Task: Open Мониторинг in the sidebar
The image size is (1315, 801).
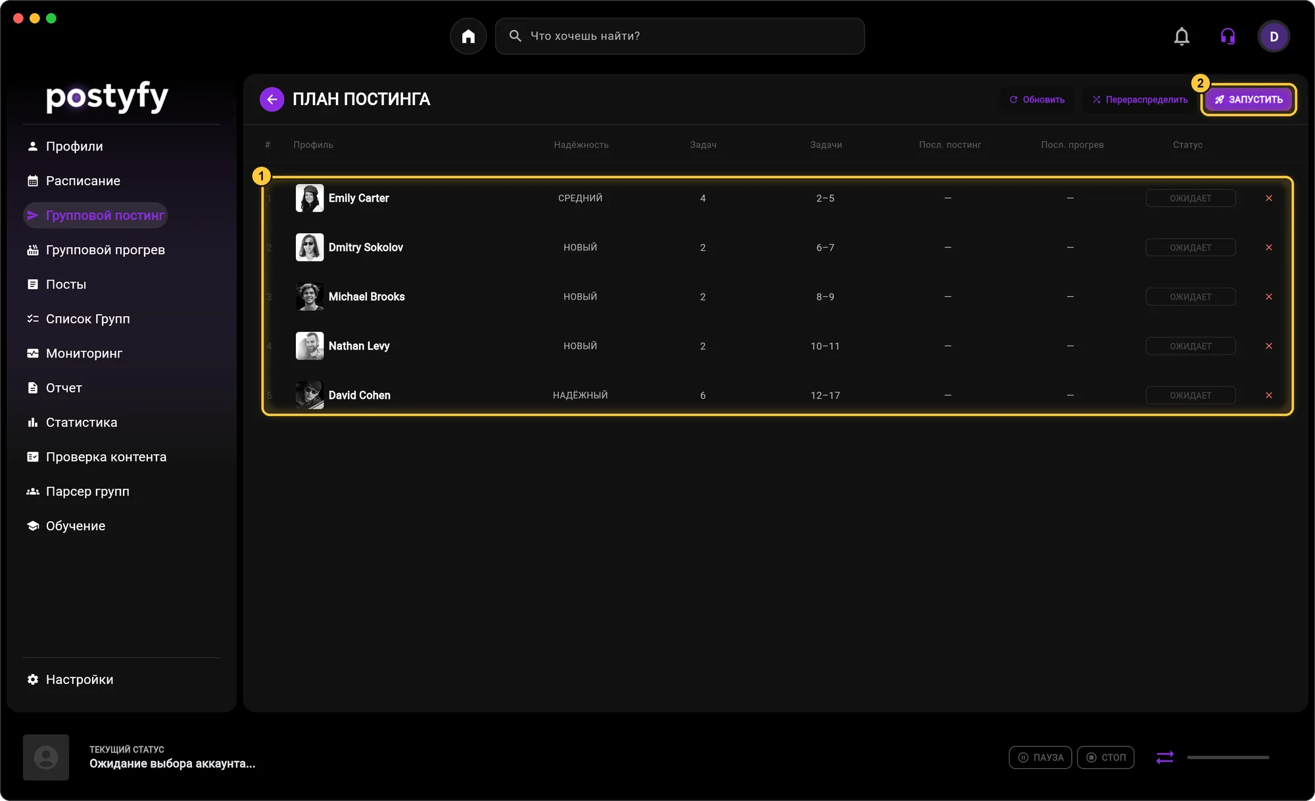Action: tap(74, 353)
